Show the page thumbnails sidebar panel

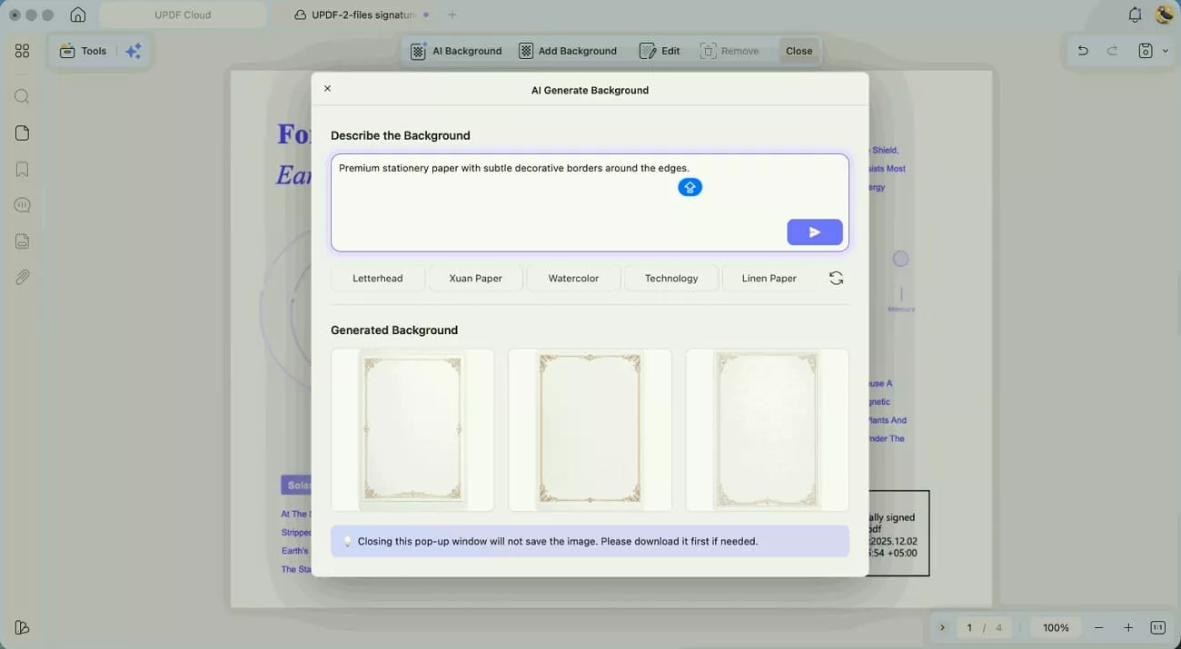[22, 133]
